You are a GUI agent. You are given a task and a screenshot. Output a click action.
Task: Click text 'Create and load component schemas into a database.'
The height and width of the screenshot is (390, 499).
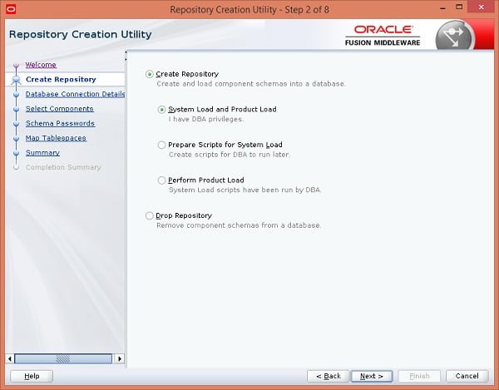pos(251,84)
